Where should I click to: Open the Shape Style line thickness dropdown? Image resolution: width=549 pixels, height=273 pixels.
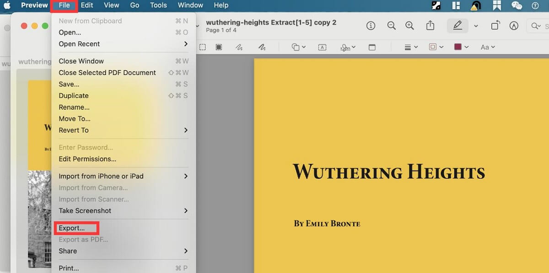411,47
